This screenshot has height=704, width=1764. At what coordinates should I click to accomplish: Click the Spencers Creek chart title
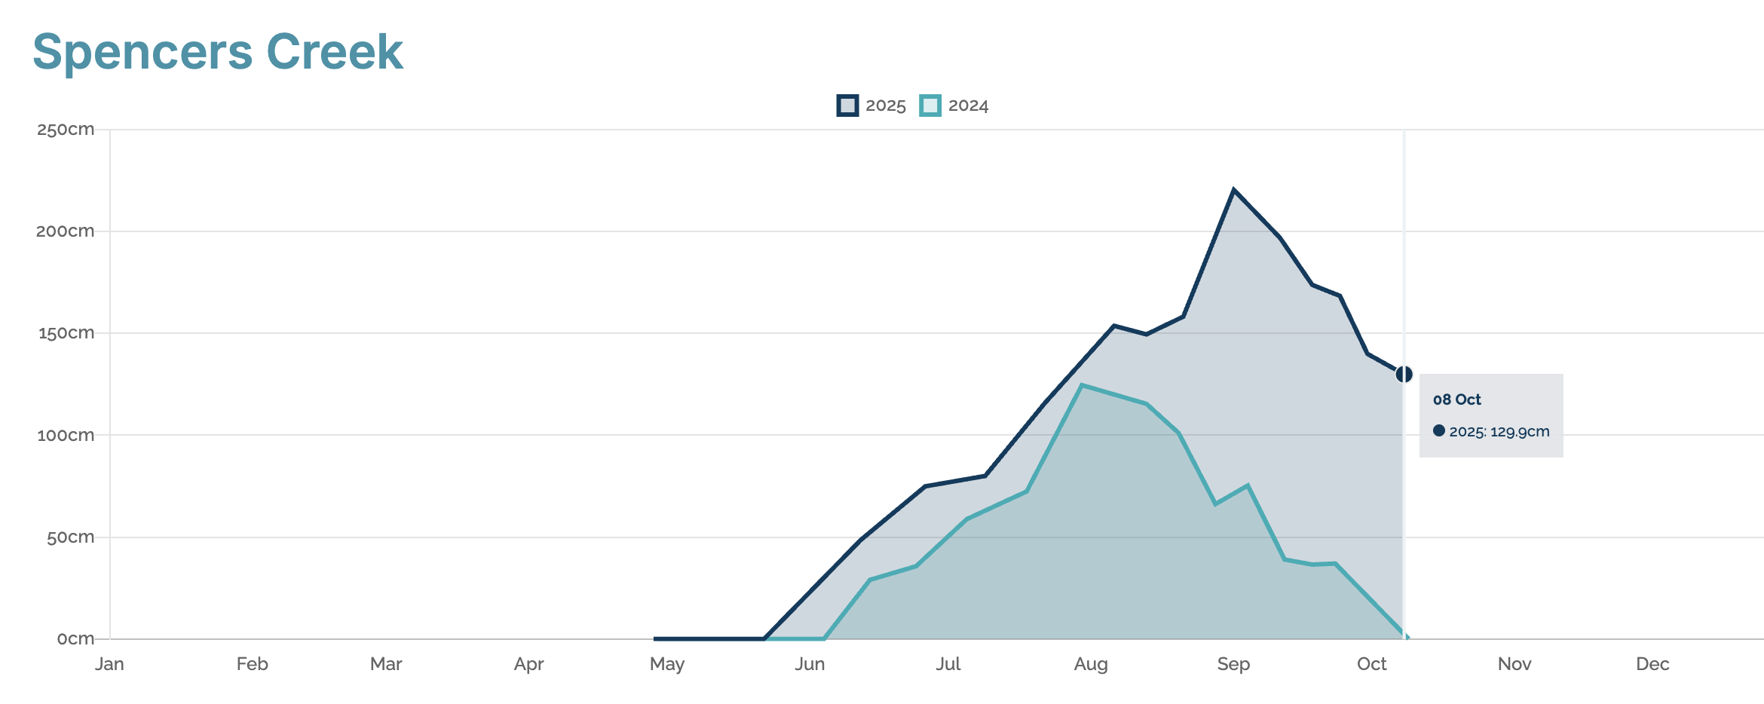(218, 52)
